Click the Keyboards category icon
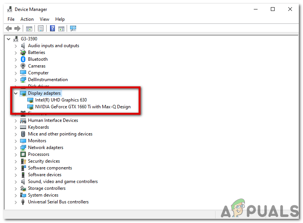 (22, 127)
